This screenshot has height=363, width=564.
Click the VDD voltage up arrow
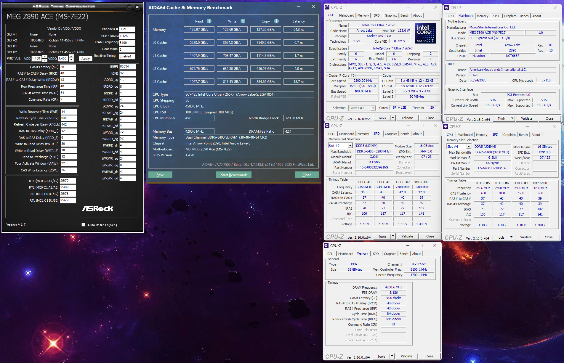45,57
